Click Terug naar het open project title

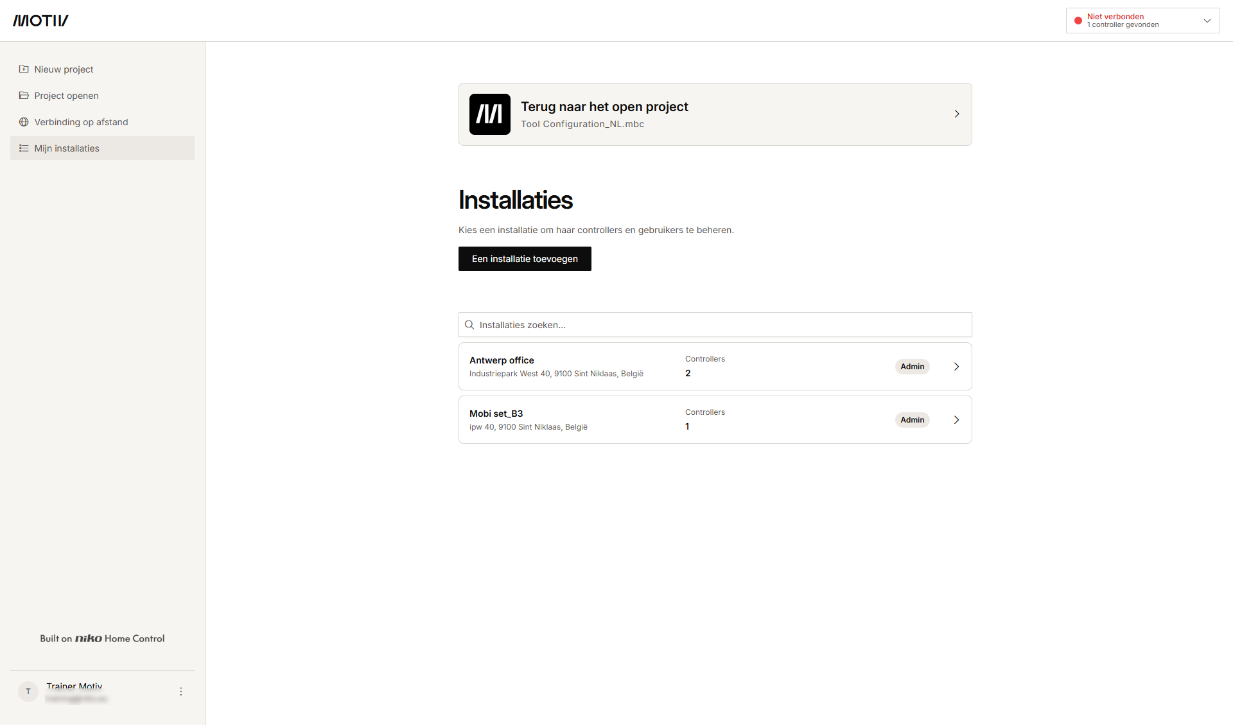click(604, 107)
